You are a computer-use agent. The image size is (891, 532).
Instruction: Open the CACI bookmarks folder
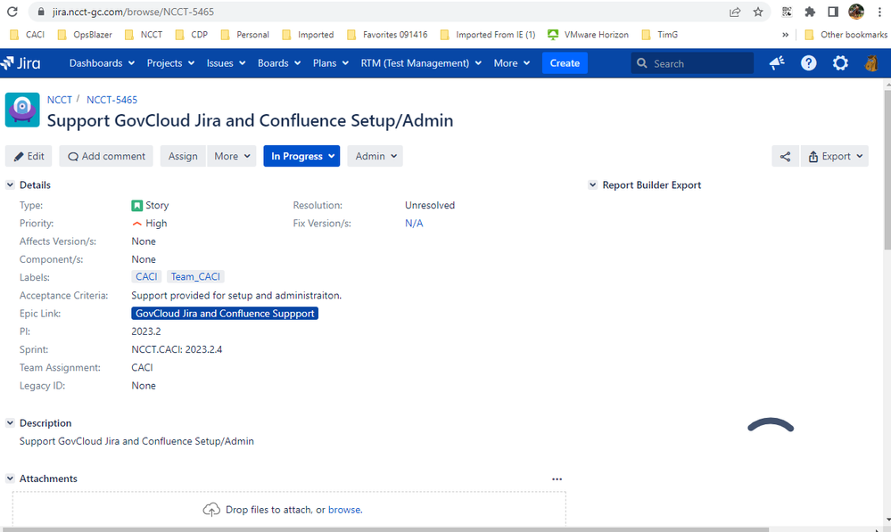pyautogui.click(x=28, y=35)
